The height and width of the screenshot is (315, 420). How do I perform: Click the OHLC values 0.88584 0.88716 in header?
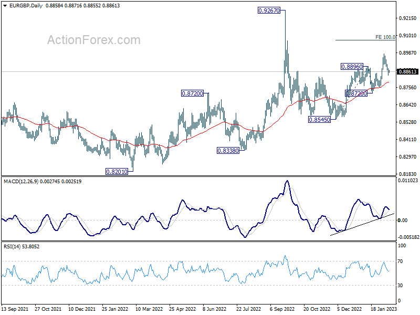[64, 6]
